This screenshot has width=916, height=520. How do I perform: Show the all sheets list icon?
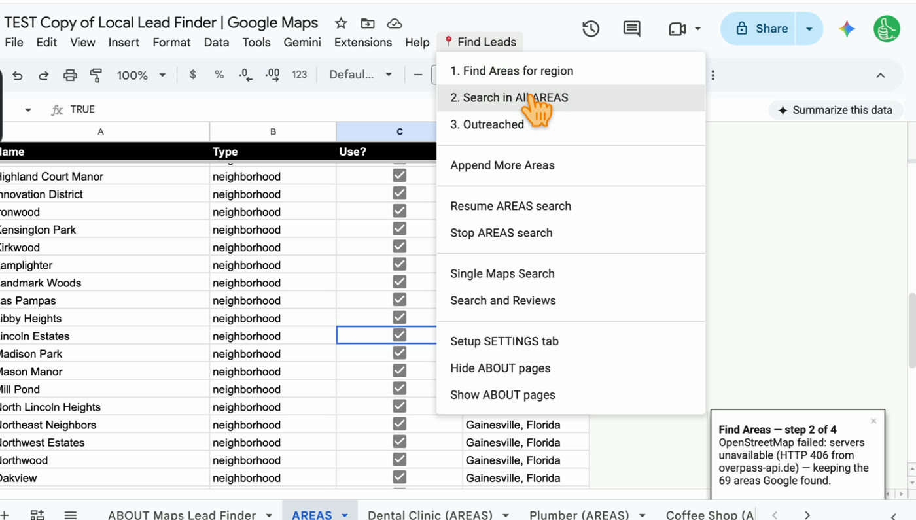click(x=71, y=515)
